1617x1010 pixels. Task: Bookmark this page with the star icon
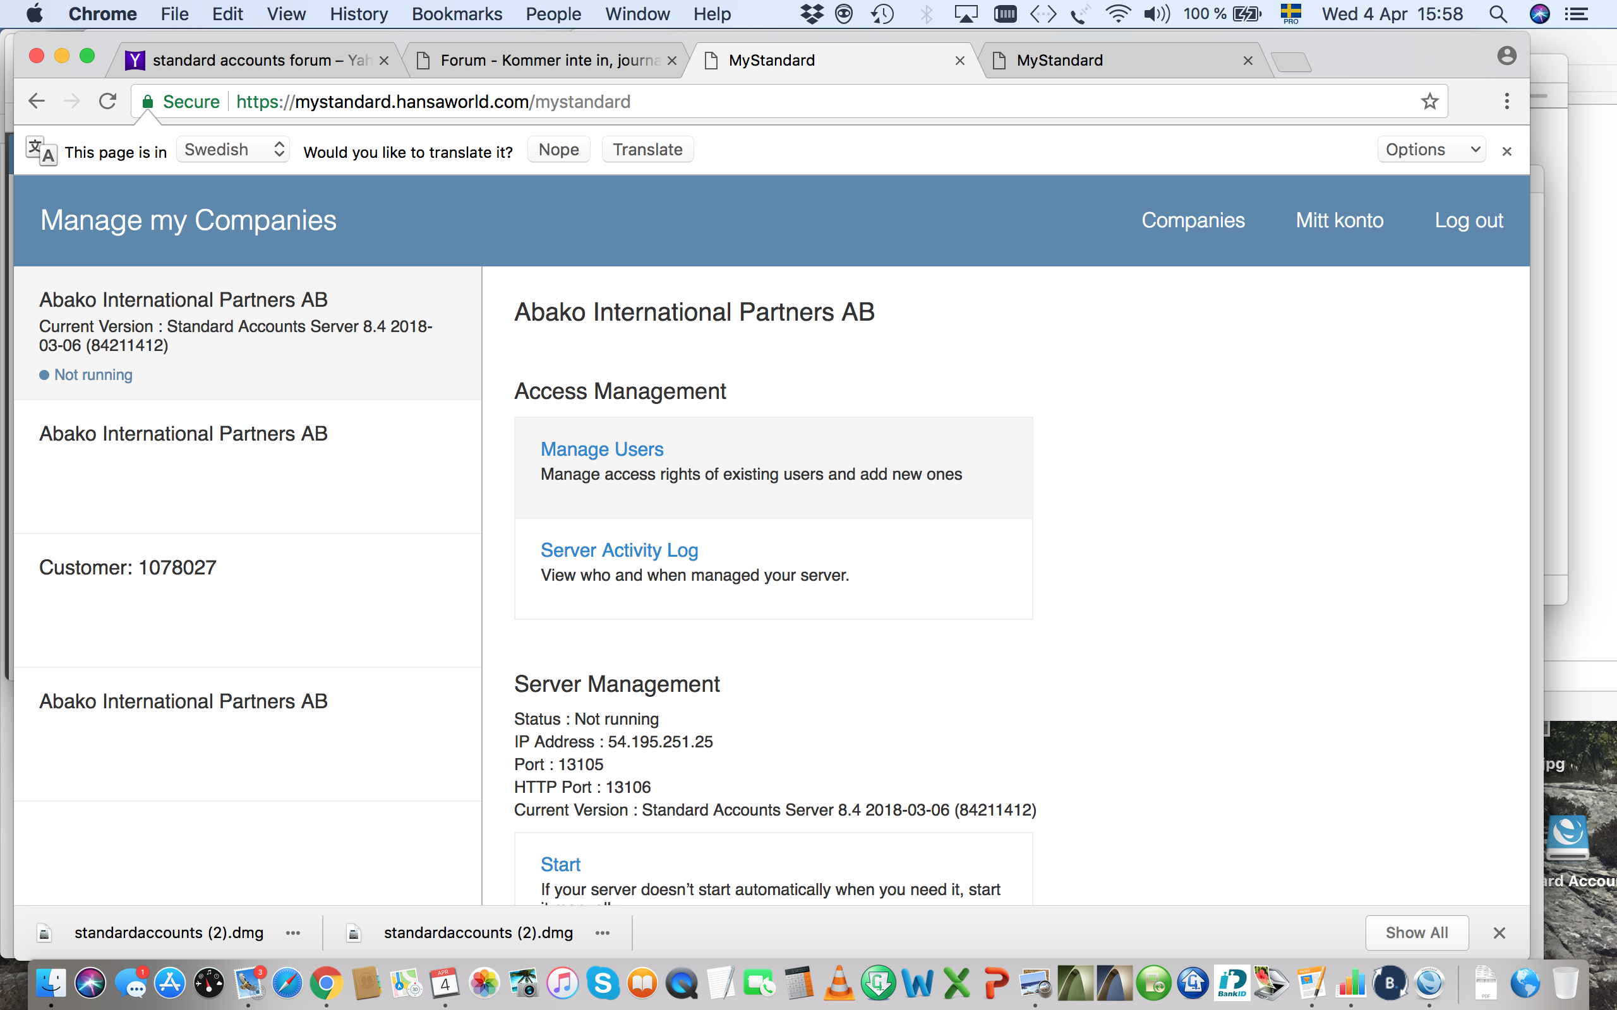1429,102
